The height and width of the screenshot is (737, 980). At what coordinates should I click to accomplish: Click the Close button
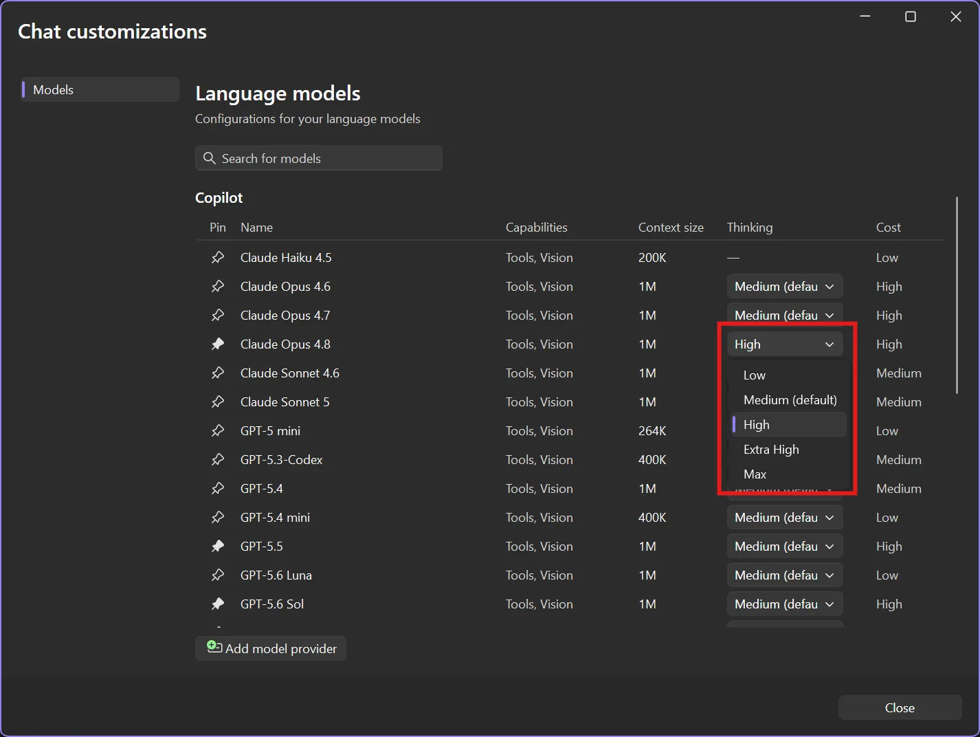(x=900, y=707)
